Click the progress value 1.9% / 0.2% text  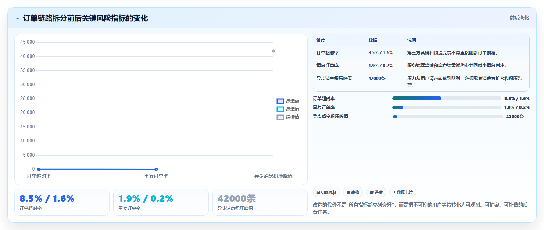(517, 107)
